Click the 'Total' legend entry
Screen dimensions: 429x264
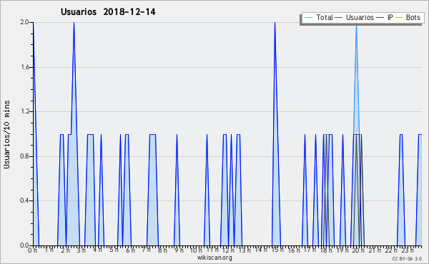318,17
